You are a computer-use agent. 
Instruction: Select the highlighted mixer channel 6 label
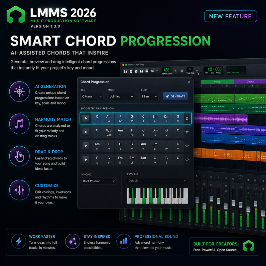197,176
